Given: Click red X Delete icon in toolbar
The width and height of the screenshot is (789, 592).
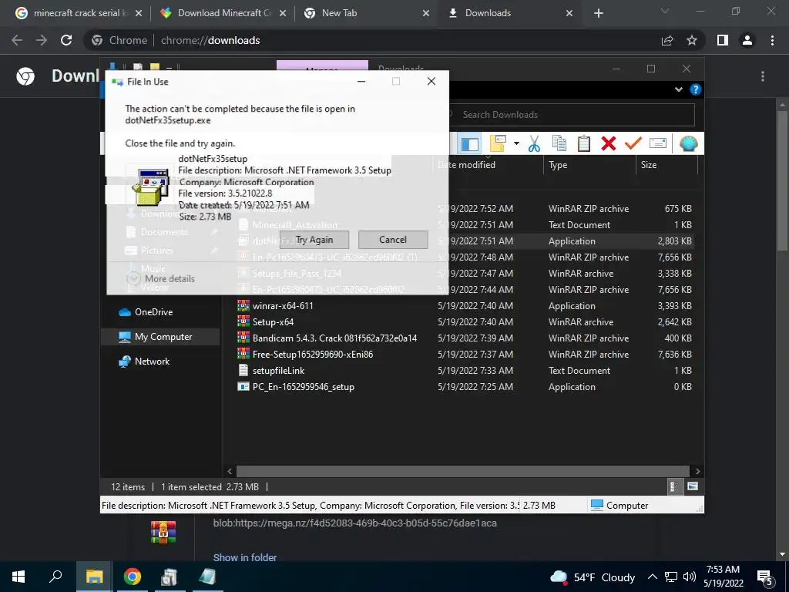Looking at the screenshot, I should pos(609,144).
